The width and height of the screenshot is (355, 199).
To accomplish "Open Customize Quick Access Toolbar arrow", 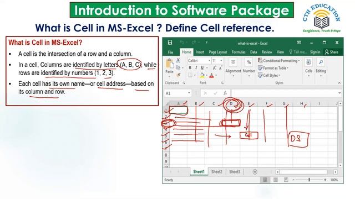I will [x=206, y=43].
